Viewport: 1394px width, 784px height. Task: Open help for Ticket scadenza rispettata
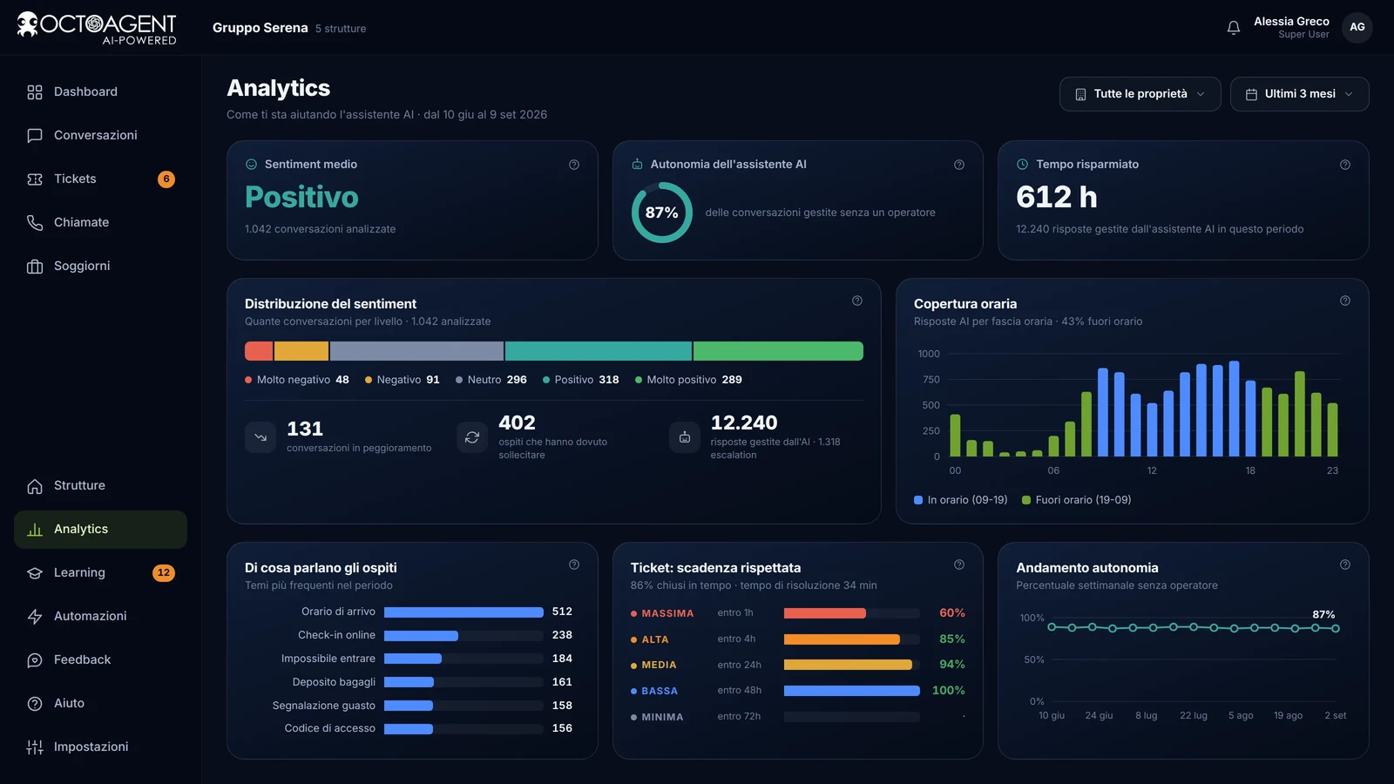tap(959, 564)
